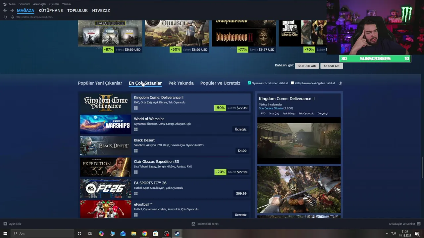Open the Windows Start menu
This screenshot has width=424, height=238.
coord(5,234)
